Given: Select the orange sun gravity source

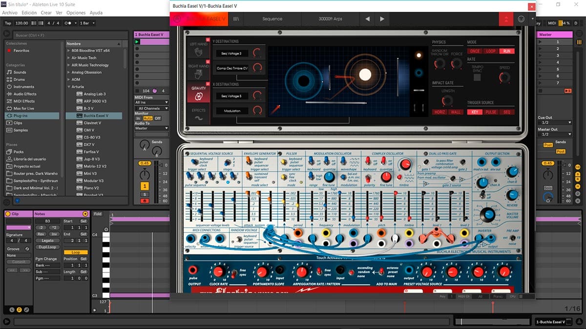Looking at the screenshot, I should 419,55.
